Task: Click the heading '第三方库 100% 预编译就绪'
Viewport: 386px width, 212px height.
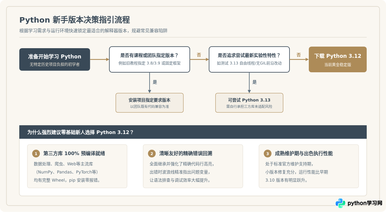Action: click(74, 154)
